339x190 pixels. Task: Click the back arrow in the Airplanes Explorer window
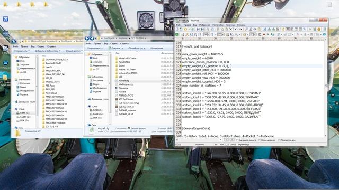(14, 41)
